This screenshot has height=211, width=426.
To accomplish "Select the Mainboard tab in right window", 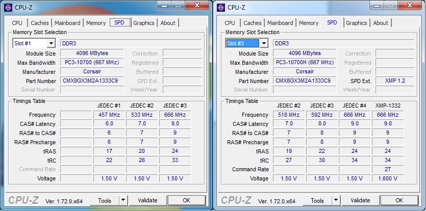I will (x=280, y=23).
